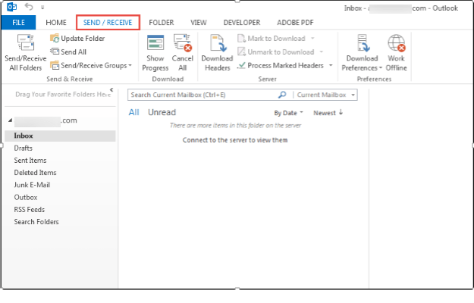
Task: Click Connect to the server link
Action: (x=235, y=140)
